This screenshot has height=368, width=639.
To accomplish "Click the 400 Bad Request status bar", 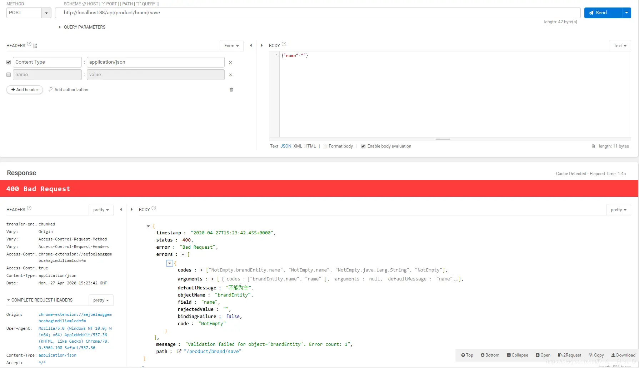I will click(x=319, y=189).
